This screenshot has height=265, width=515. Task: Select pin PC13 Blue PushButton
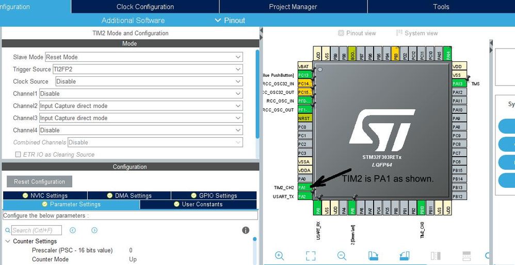click(305, 75)
